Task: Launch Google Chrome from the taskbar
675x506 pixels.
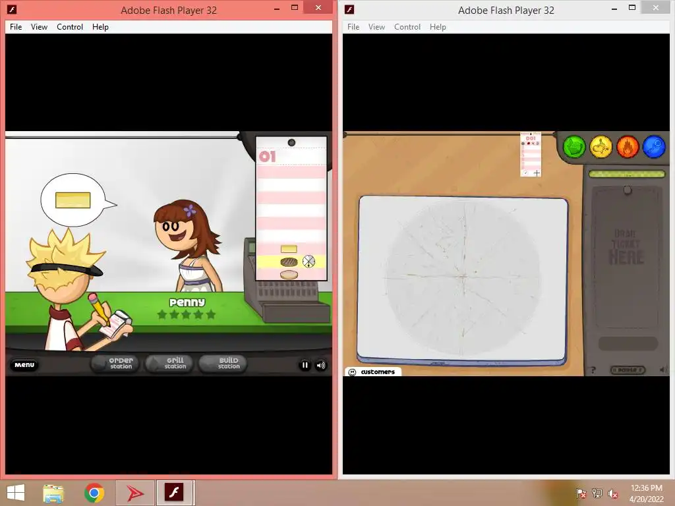Action: click(94, 493)
